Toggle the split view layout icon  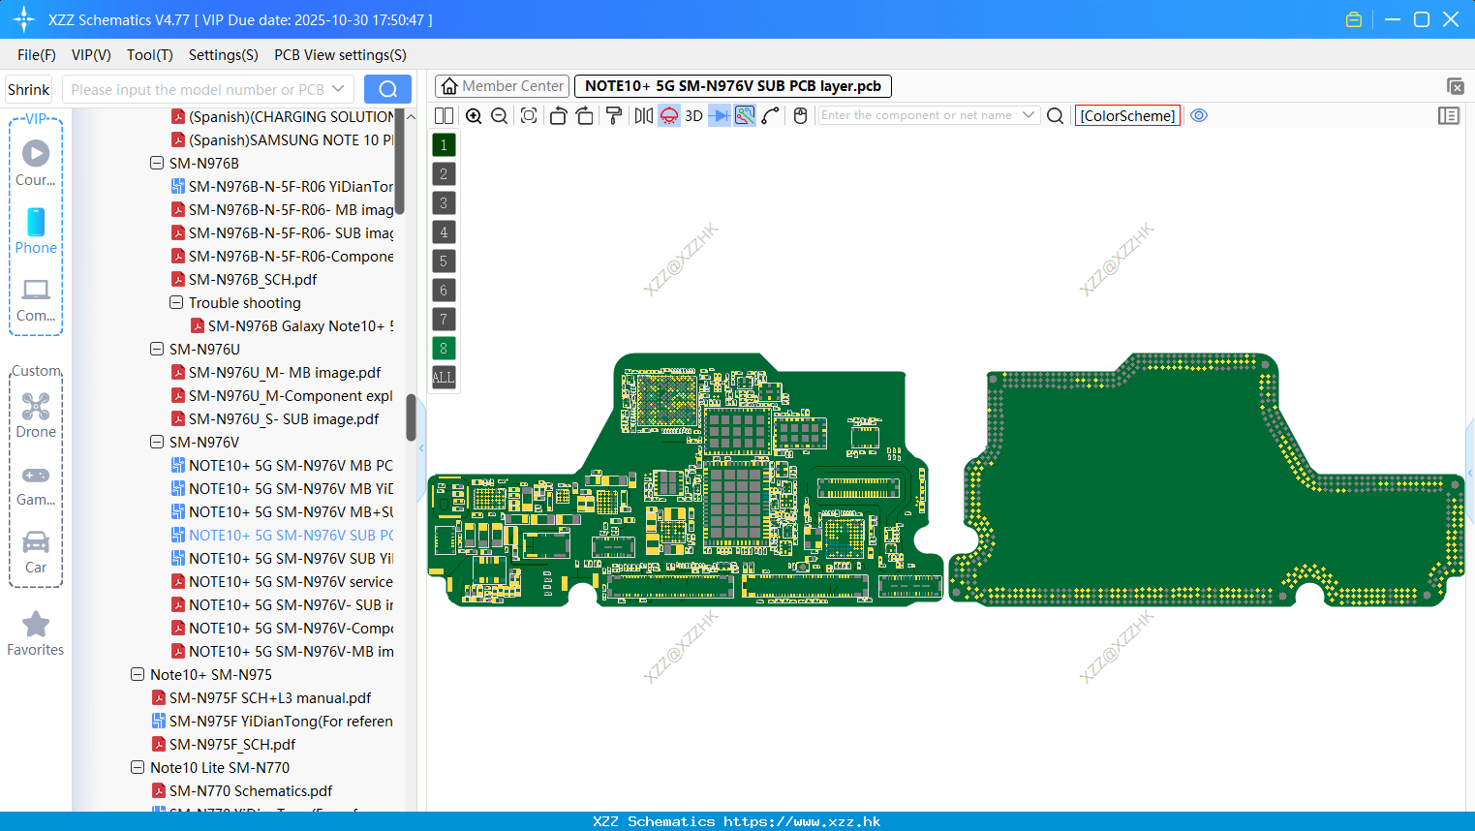(x=444, y=115)
